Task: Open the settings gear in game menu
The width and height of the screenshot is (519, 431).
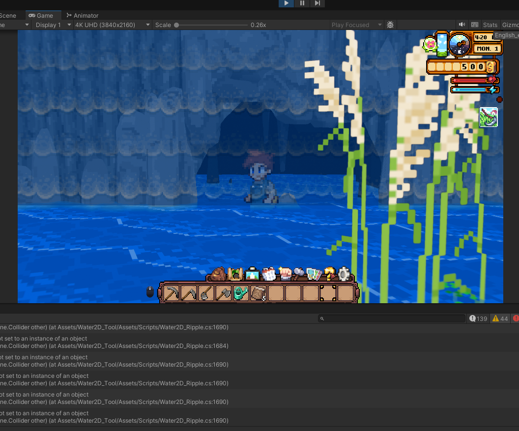Action: click(344, 274)
